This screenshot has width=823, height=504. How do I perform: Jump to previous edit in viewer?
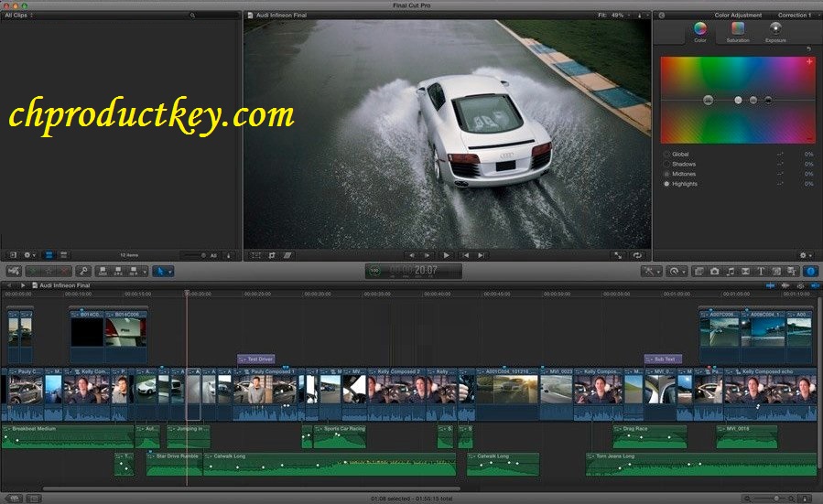(466, 255)
